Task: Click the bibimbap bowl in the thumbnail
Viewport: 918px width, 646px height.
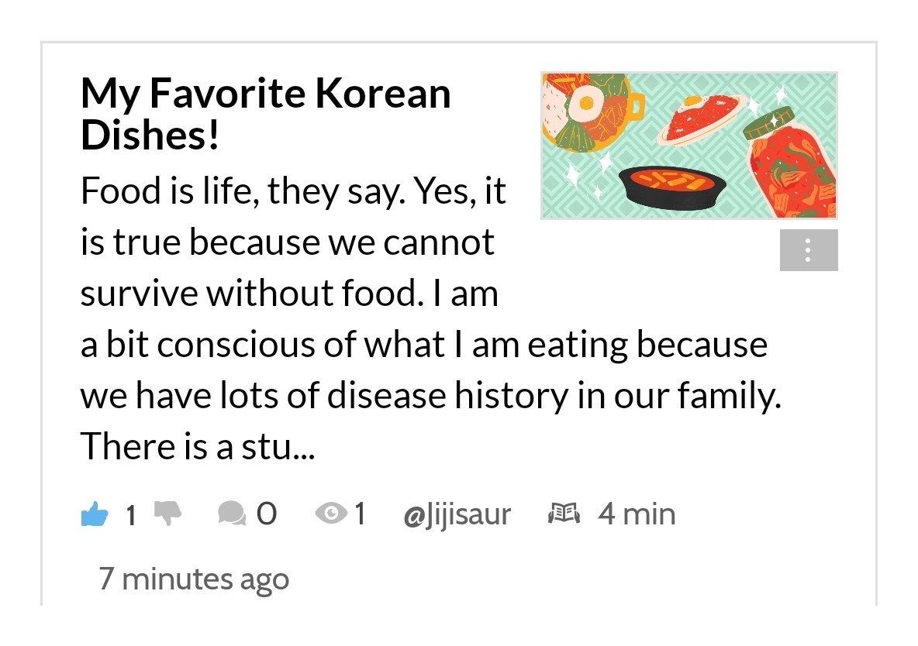Action: (587, 112)
